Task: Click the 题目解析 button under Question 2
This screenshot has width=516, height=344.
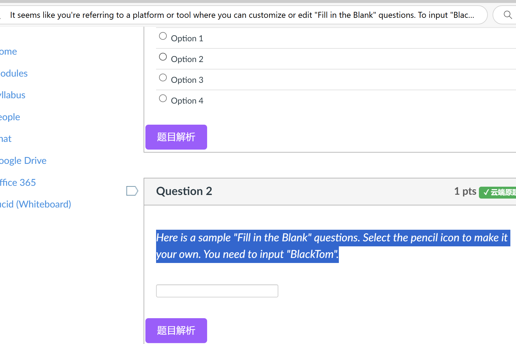Action: pyautogui.click(x=176, y=331)
